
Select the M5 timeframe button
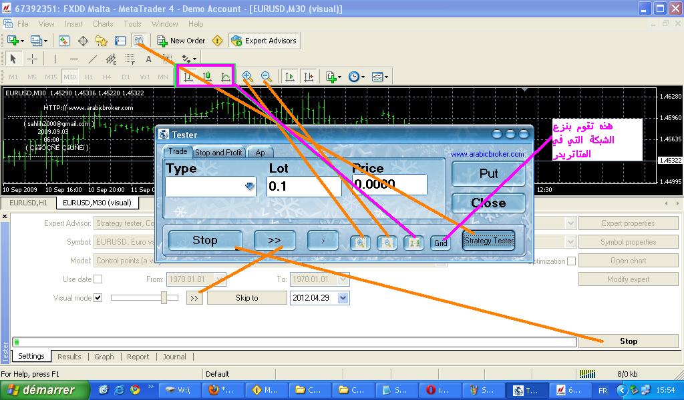32,77
